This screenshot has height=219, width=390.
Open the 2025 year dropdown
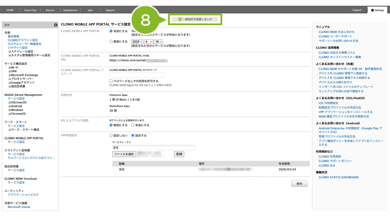[x=137, y=41]
